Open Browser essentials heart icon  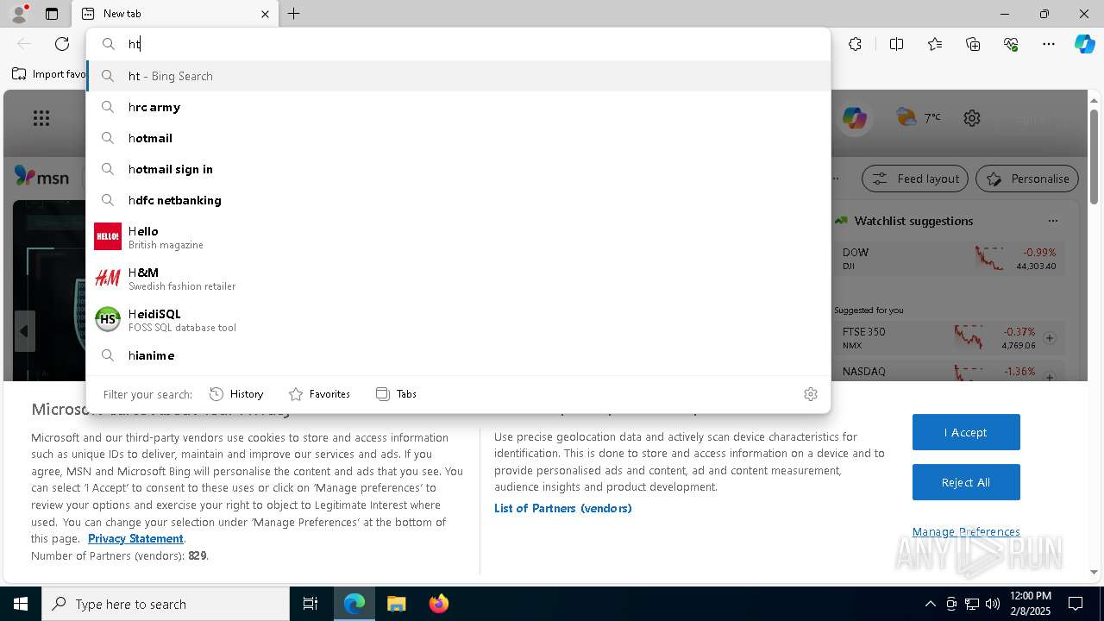[x=1011, y=44]
